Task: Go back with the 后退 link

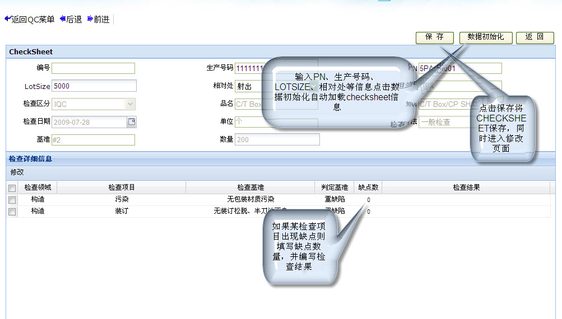Action: (x=74, y=20)
